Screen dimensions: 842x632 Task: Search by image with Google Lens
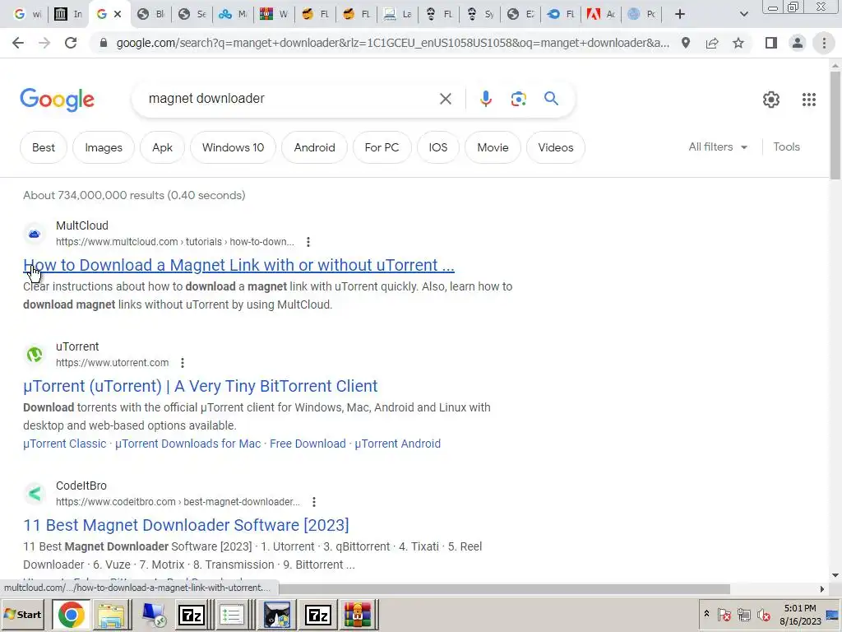[x=518, y=99]
